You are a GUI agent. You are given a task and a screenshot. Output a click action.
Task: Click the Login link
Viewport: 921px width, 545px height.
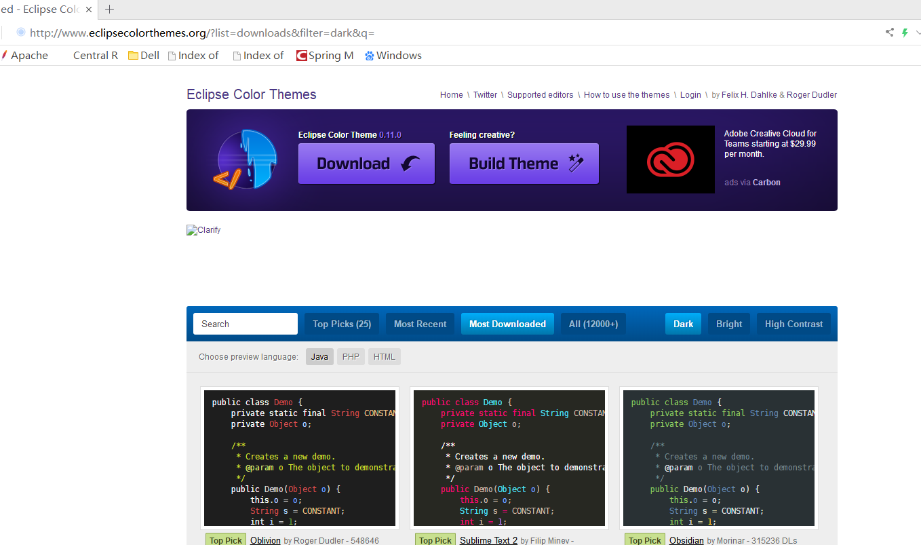690,95
